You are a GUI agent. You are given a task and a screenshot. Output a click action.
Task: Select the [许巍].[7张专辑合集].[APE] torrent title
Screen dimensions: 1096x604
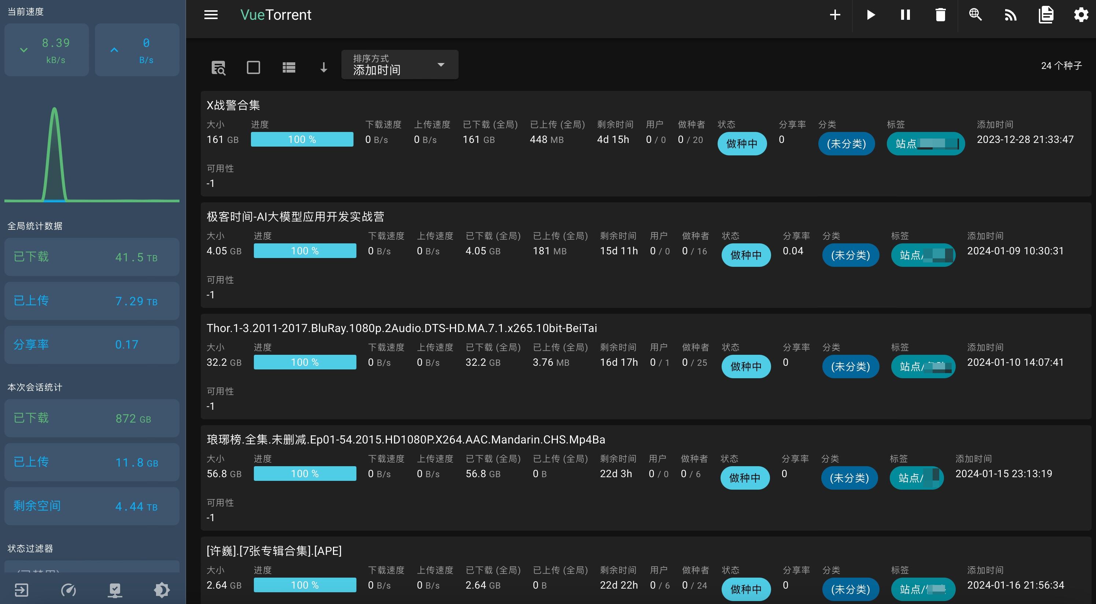tap(274, 551)
